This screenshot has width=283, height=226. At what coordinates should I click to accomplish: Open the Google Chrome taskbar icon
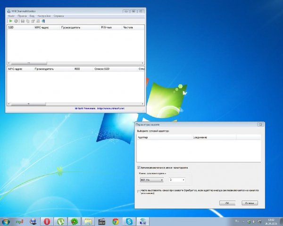point(116,221)
